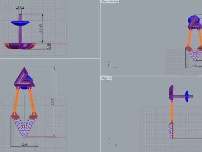Click the Perspective viewport title label
Screen dimensions: 202x152
point(109,1)
